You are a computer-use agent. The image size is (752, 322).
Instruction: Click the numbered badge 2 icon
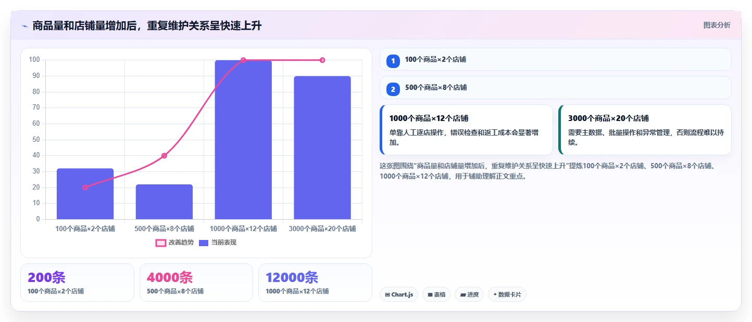393,89
